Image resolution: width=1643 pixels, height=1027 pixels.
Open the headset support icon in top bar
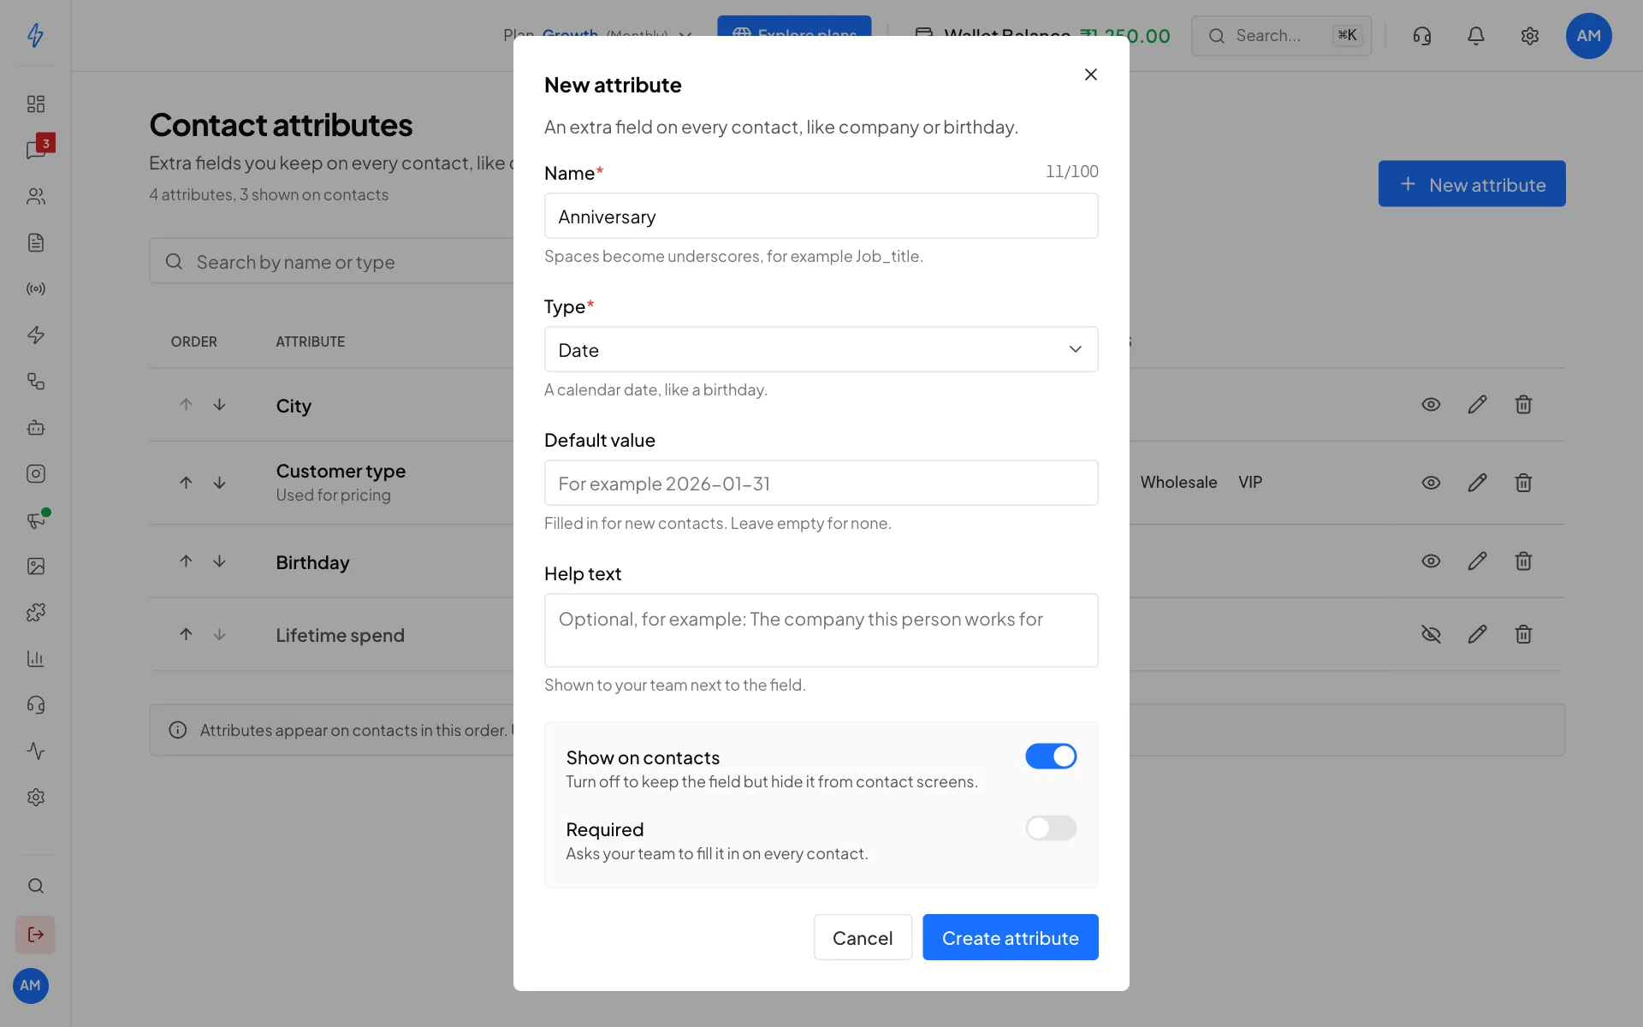[x=1422, y=36]
